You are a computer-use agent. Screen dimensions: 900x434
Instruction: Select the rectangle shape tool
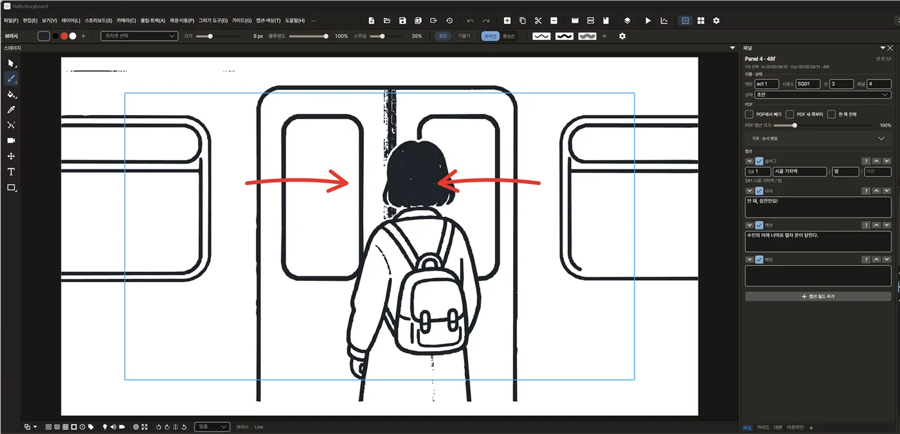click(x=11, y=188)
